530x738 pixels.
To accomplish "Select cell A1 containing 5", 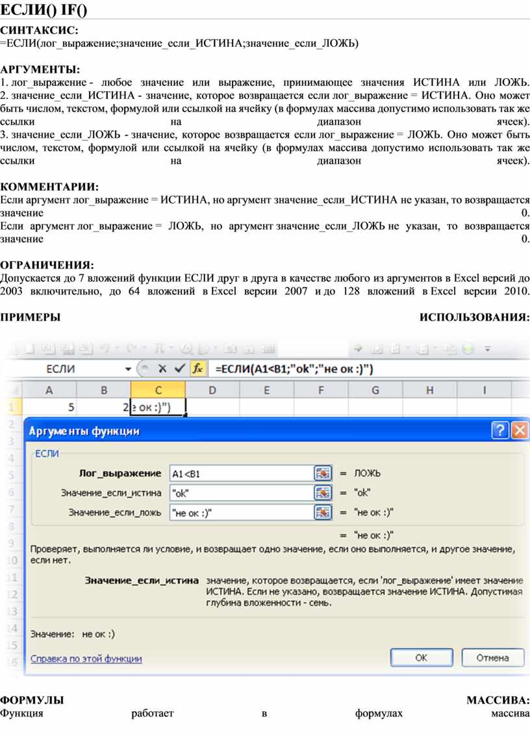I will pos(49,406).
